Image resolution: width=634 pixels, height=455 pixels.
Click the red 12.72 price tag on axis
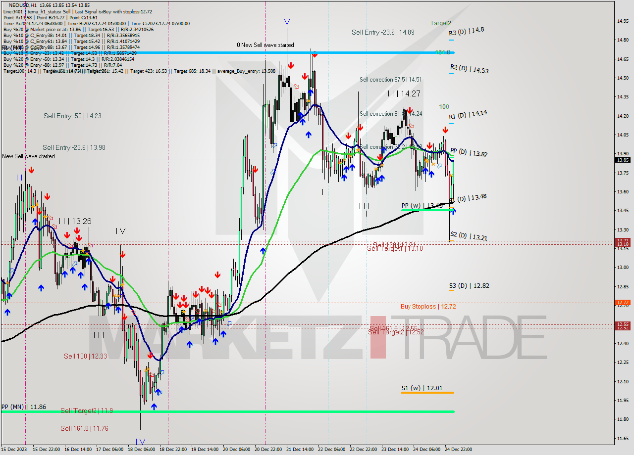tap(623, 302)
